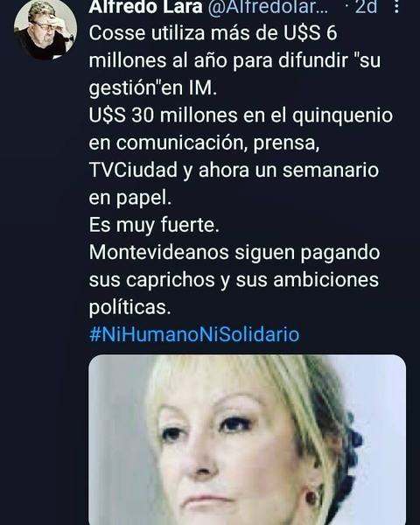Tap the word semanario in the tweet

click(x=331, y=170)
